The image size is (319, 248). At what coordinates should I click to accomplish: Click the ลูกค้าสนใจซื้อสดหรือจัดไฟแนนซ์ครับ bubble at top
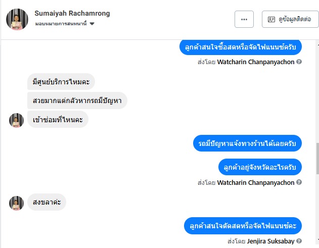(x=241, y=47)
